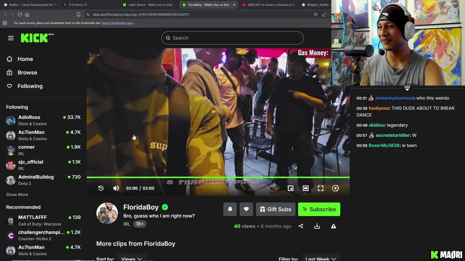Go back in browser history

pos(5,14)
